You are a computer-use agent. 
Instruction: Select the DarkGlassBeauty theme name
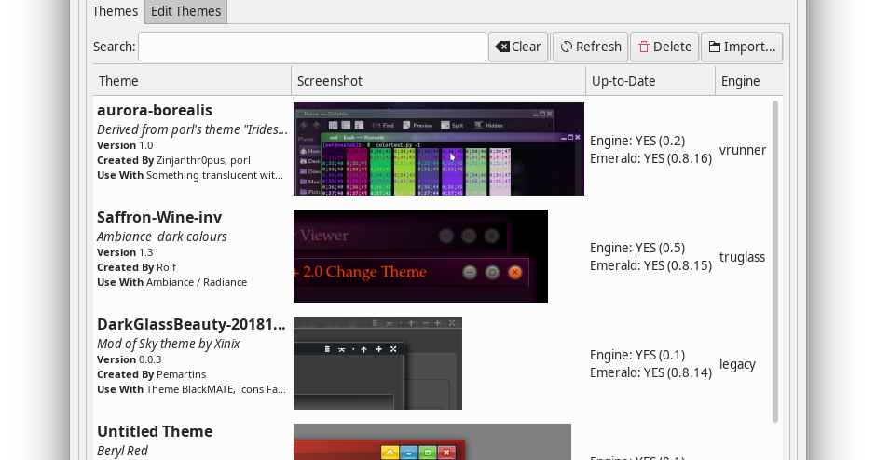tap(191, 324)
